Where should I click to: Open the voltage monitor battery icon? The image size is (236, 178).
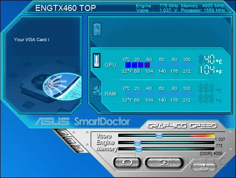click(x=97, y=29)
